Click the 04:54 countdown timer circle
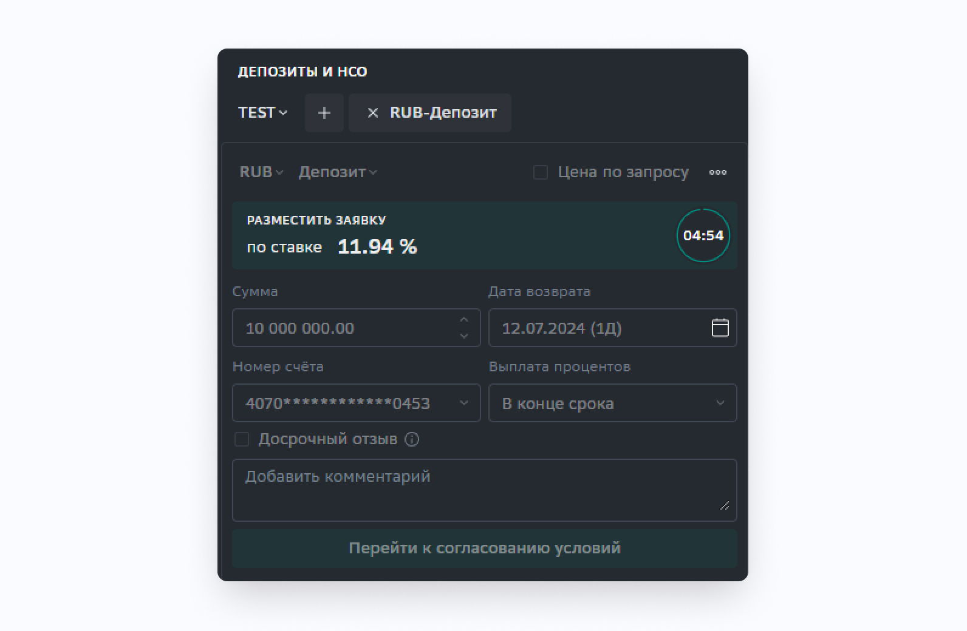 (703, 235)
